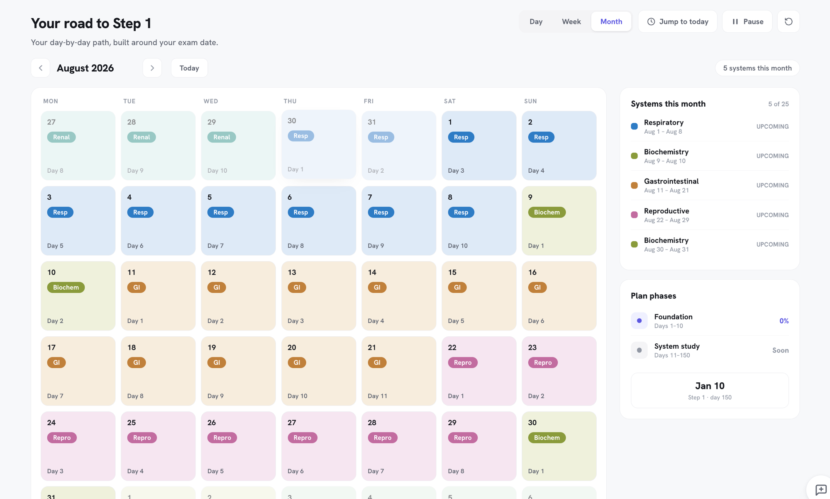
Task: Open August 18 GI Day 8 cell
Action: [158, 371]
